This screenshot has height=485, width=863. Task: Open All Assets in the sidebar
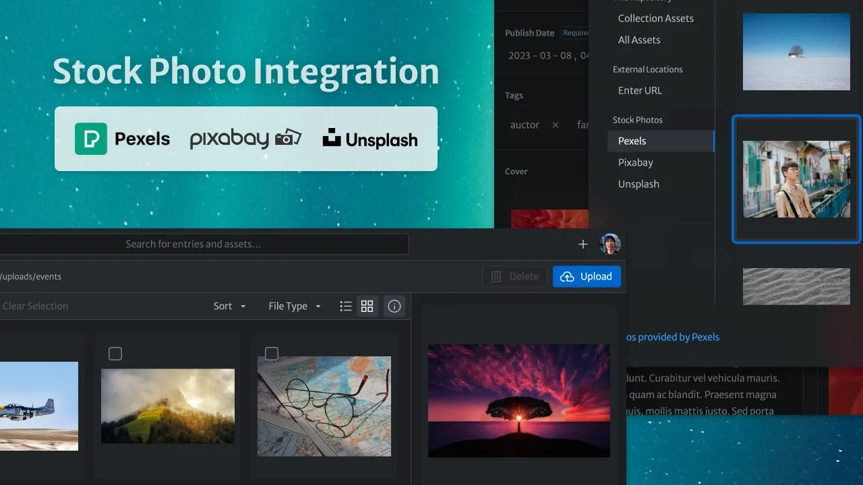(639, 40)
